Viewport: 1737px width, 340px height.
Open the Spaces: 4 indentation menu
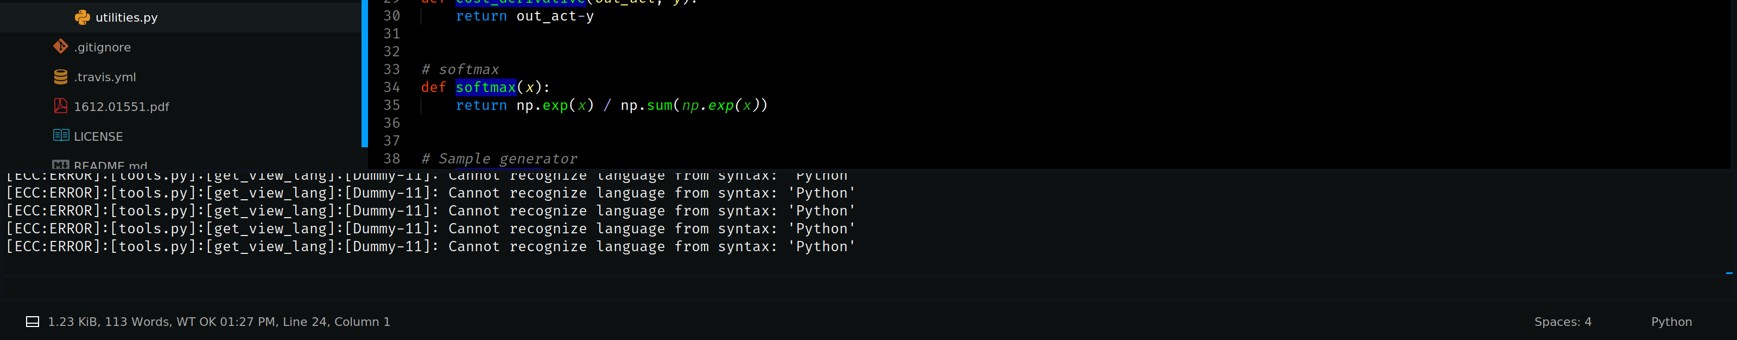[x=1562, y=322]
